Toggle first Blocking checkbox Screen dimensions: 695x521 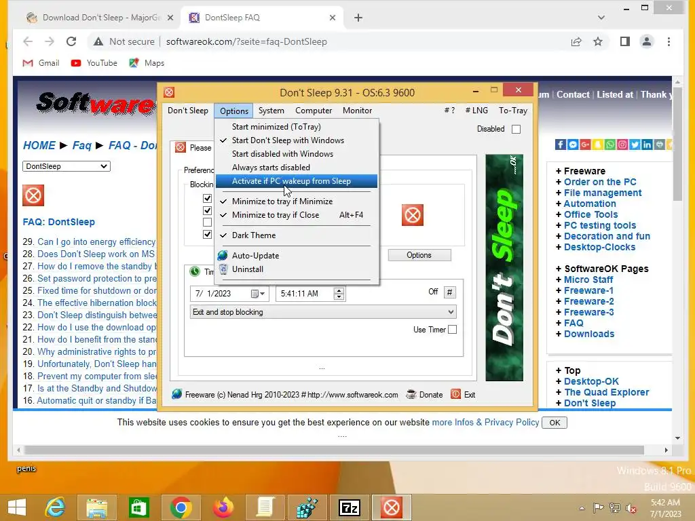(x=207, y=198)
